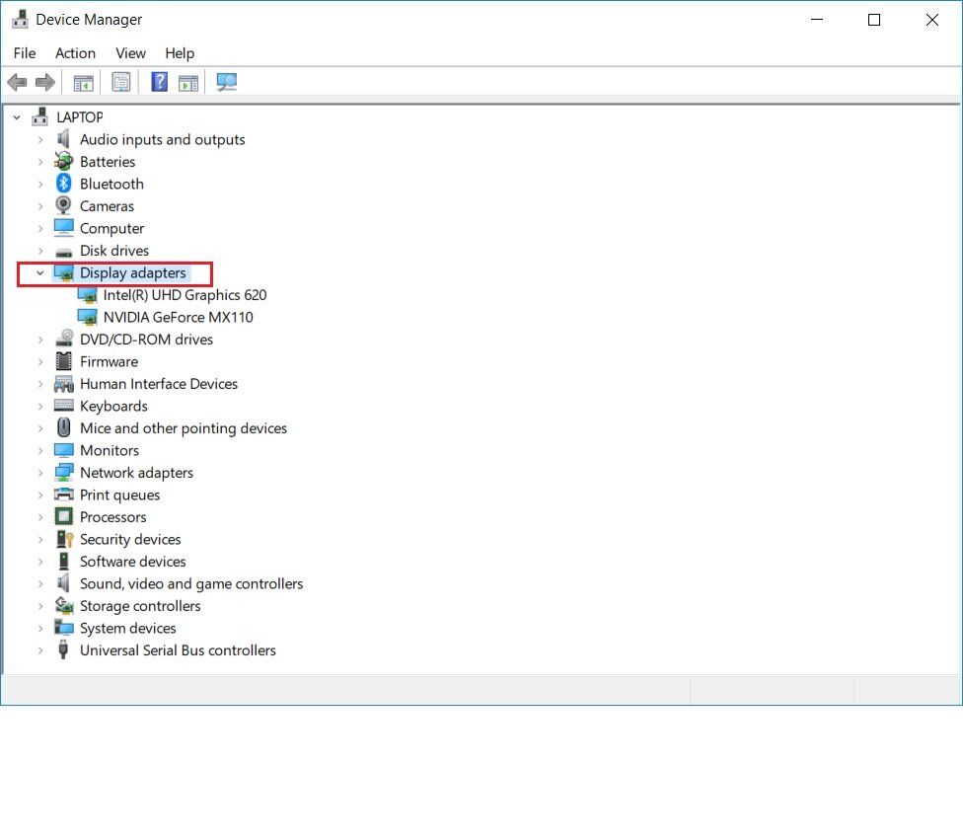Select System devices label
The image size is (963, 839).
(127, 629)
